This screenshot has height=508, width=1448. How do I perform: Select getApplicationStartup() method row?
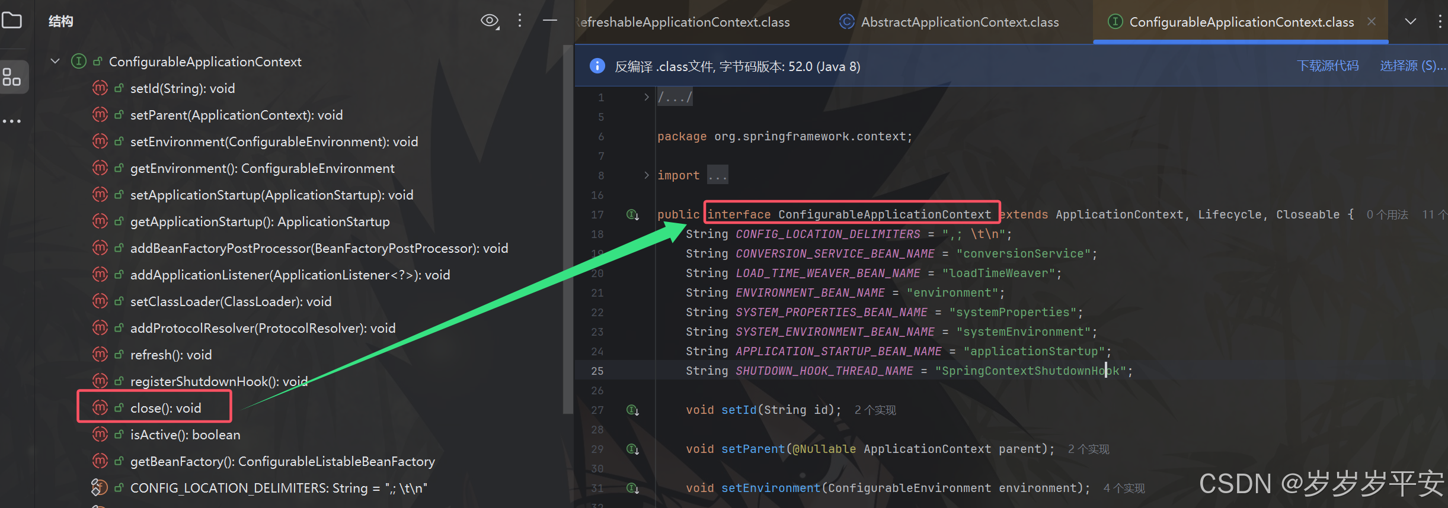click(260, 221)
